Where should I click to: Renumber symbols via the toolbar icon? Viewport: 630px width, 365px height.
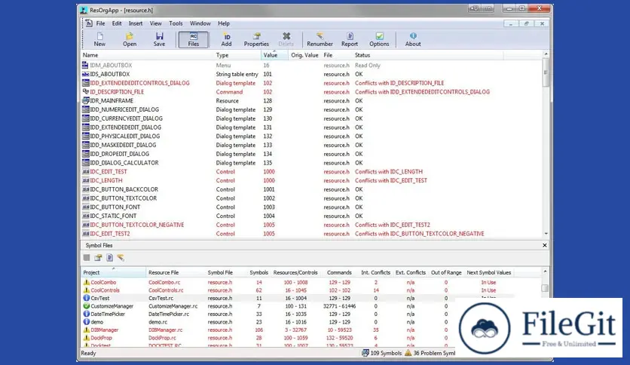tap(320, 39)
